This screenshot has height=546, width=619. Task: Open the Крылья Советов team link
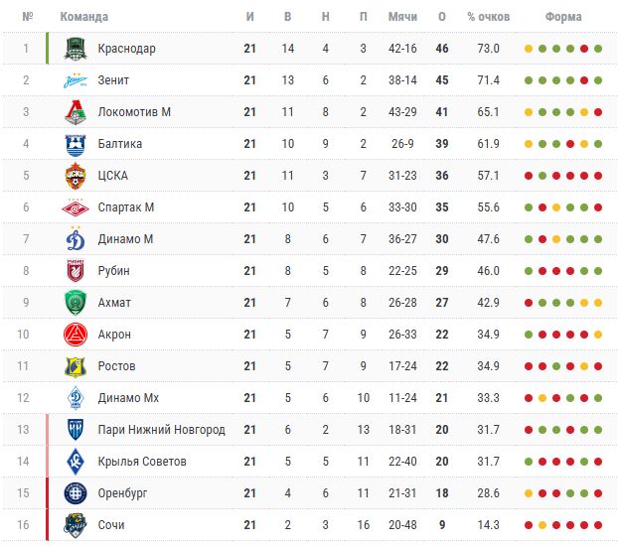point(142,462)
